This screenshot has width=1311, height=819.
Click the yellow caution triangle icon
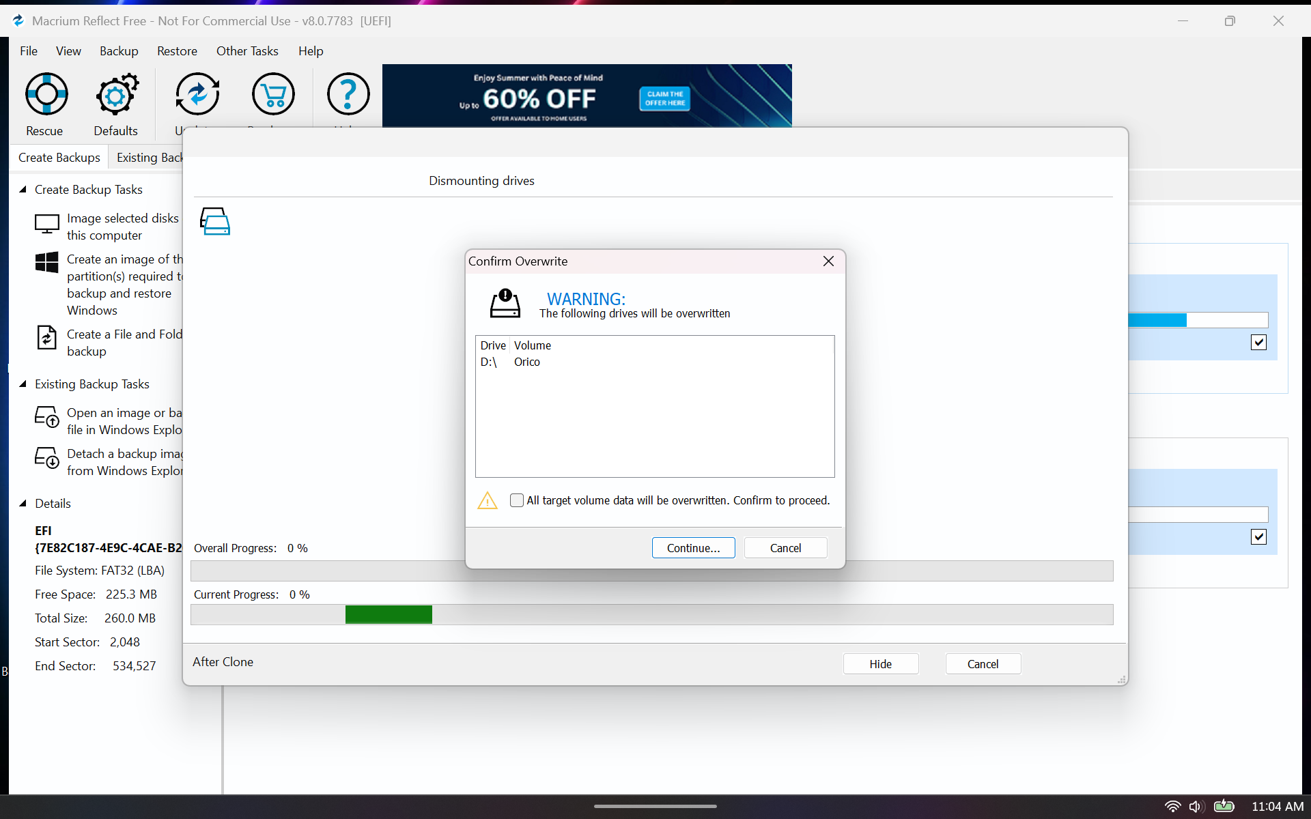tap(488, 500)
